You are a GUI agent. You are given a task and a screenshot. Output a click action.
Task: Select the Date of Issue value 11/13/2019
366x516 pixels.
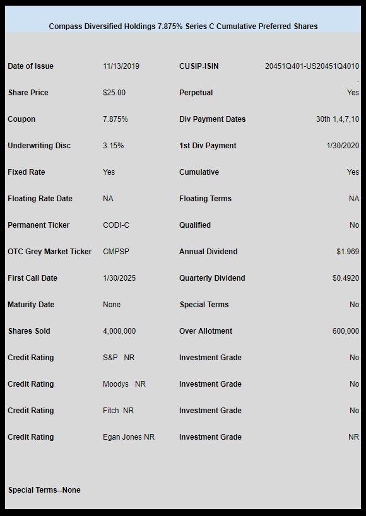coord(121,66)
